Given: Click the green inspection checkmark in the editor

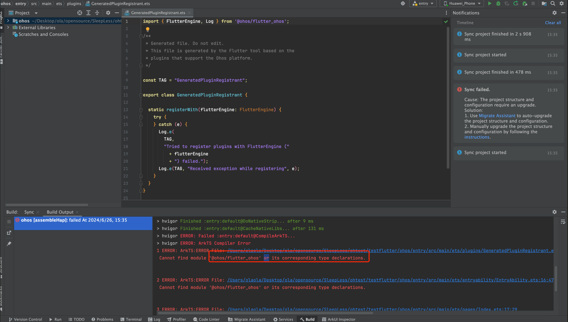Looking at the screenshot, I should (x=446, y=22).
